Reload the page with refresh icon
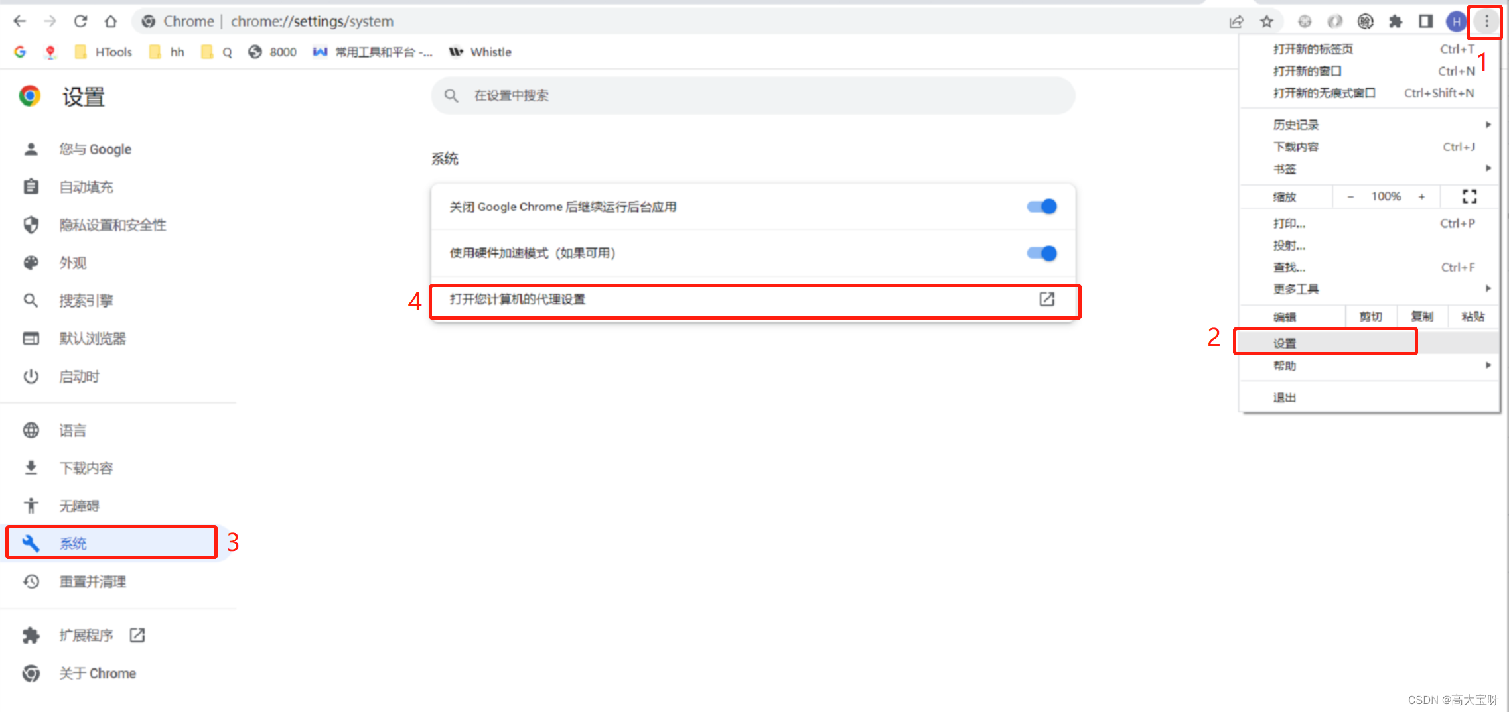The width and height of the screenshot is (1509, 712). (x=80, y=21)
